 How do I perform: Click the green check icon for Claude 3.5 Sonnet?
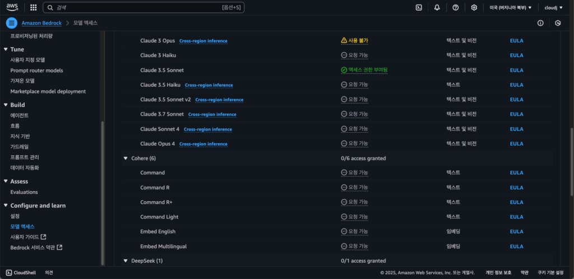(x=344, y=70)
